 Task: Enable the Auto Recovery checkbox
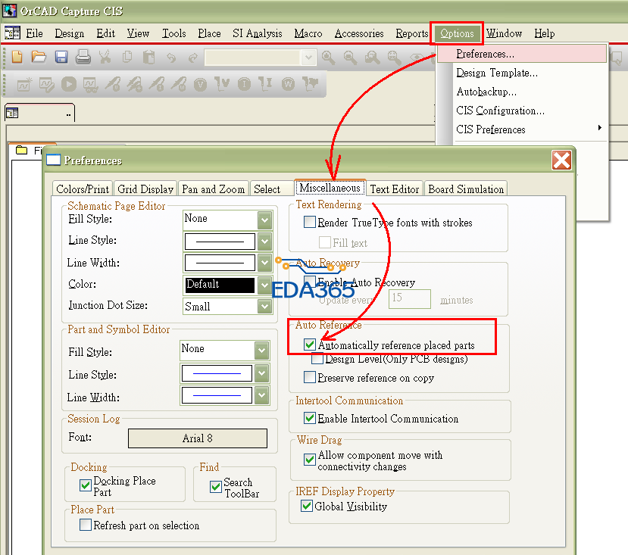[x=310, y=280]
